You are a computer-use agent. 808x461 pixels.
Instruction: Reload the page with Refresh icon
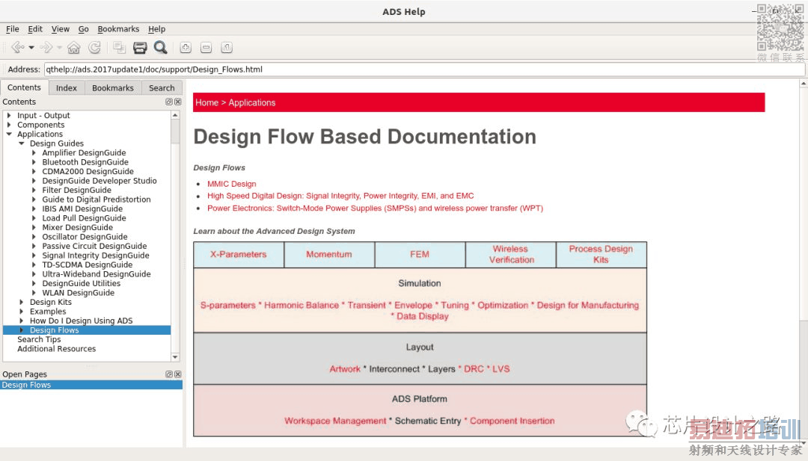(94, 47)
